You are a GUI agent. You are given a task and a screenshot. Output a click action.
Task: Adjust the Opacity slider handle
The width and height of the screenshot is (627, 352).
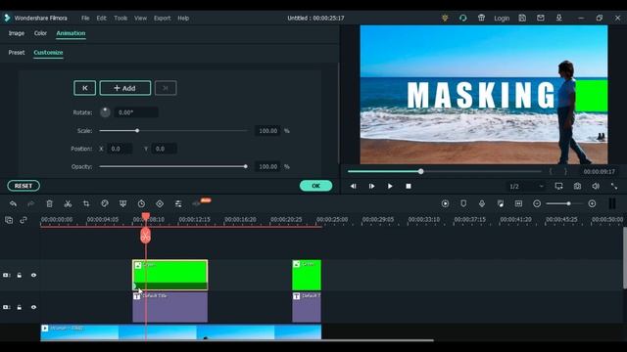pos(246,166)
